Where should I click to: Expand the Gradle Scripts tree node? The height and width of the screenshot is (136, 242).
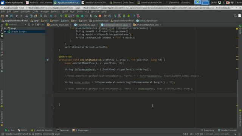point(5,32)
